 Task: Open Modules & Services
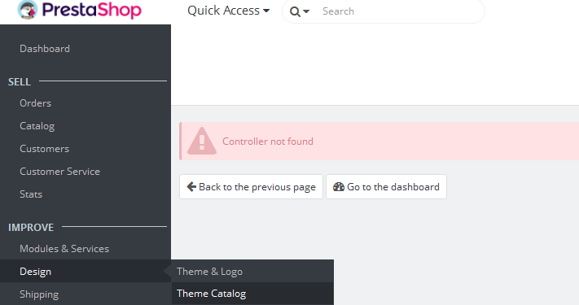64,249
